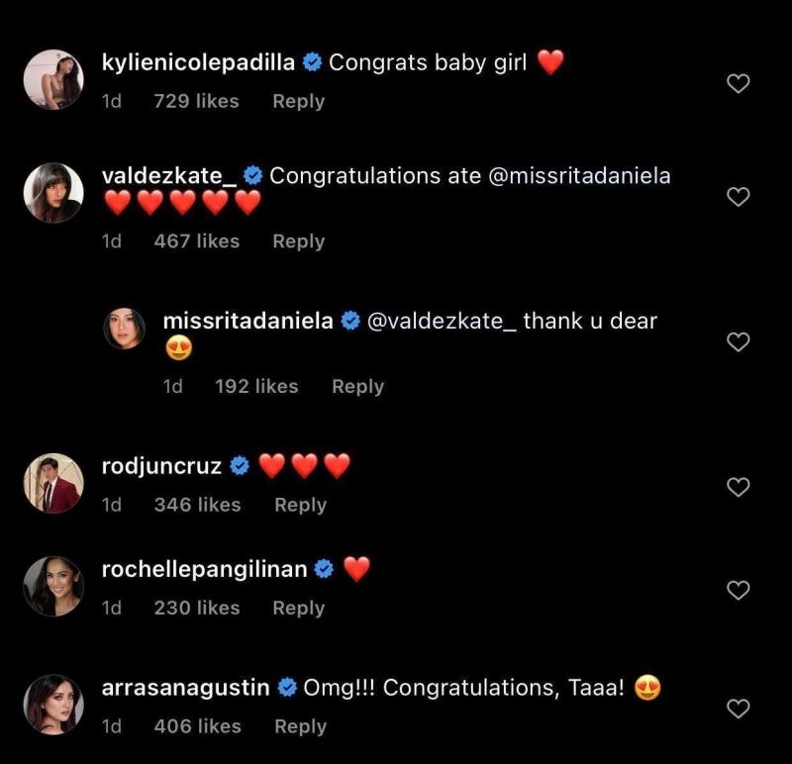Like arrasanagustin's congratulations comment
Image resolution: width=792 pixels, height=764 pixels.
click(739, 709)
